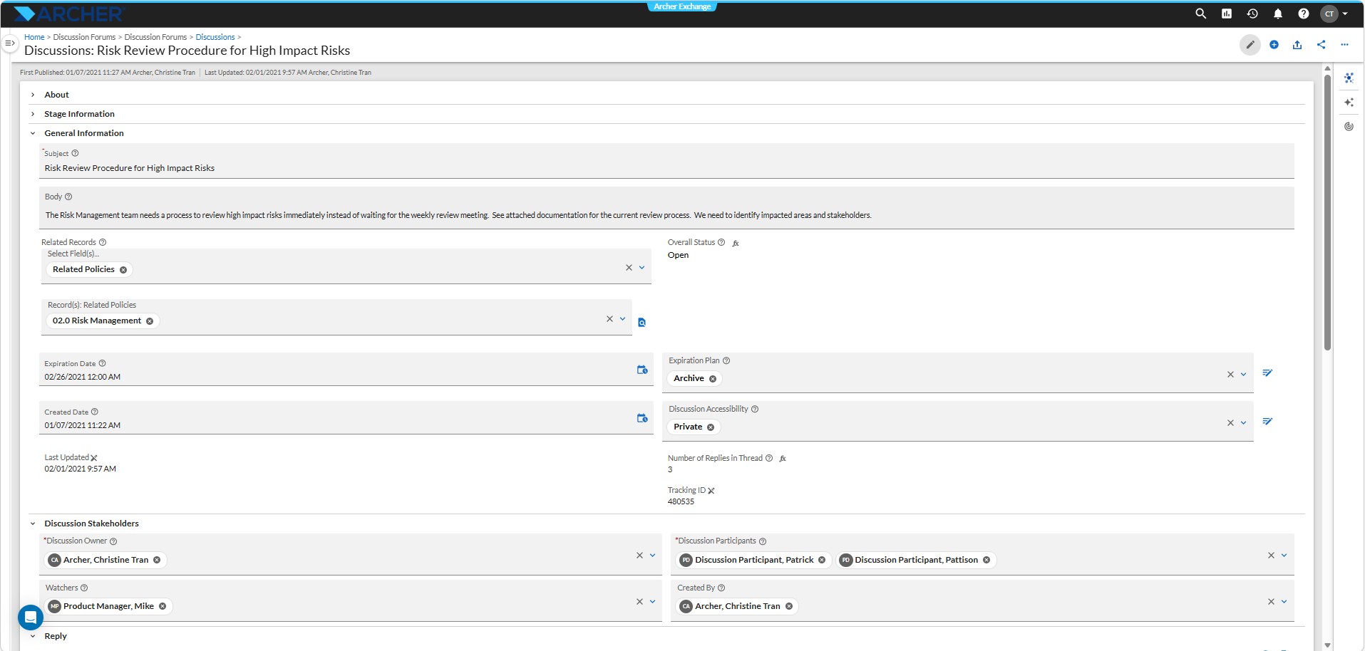Viewport: 1365px width, 651px height.
Task: Open the recently viewed history icon
Action: tap(1252, 14)
